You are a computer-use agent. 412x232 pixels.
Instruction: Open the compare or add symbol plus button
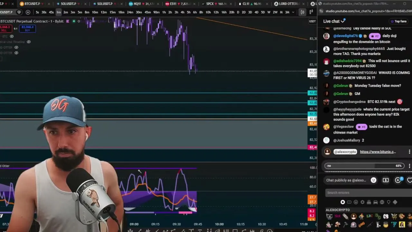point(28,12)
